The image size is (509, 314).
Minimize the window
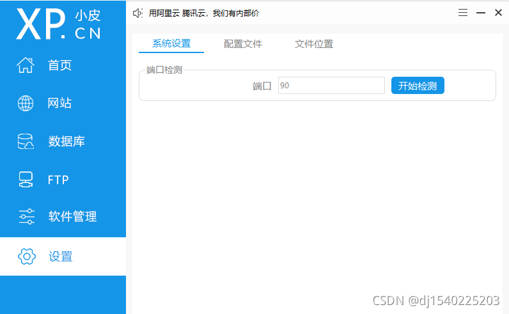481,13
